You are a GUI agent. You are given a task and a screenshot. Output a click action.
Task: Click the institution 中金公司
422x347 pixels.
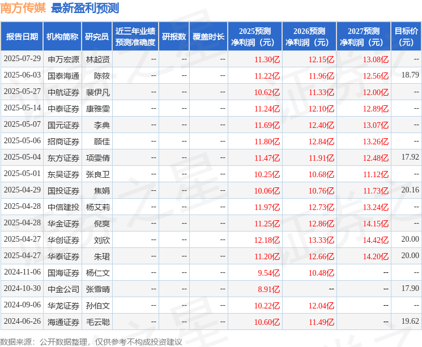[x=63, y=289]
